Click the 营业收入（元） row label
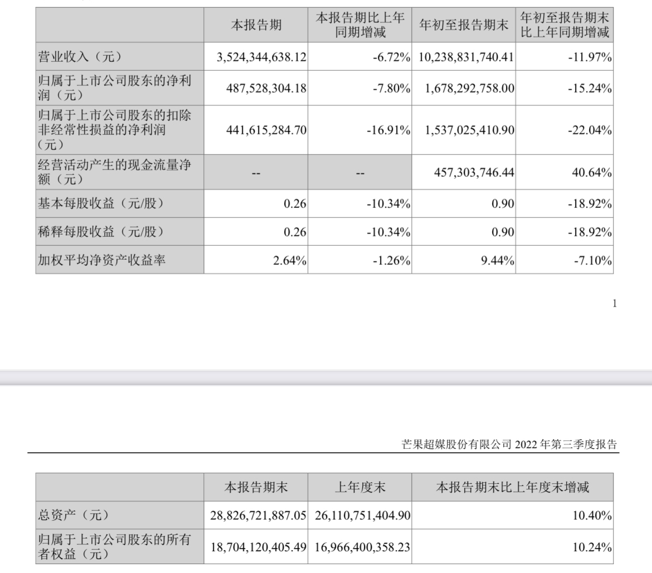 (x=80, y=56)
